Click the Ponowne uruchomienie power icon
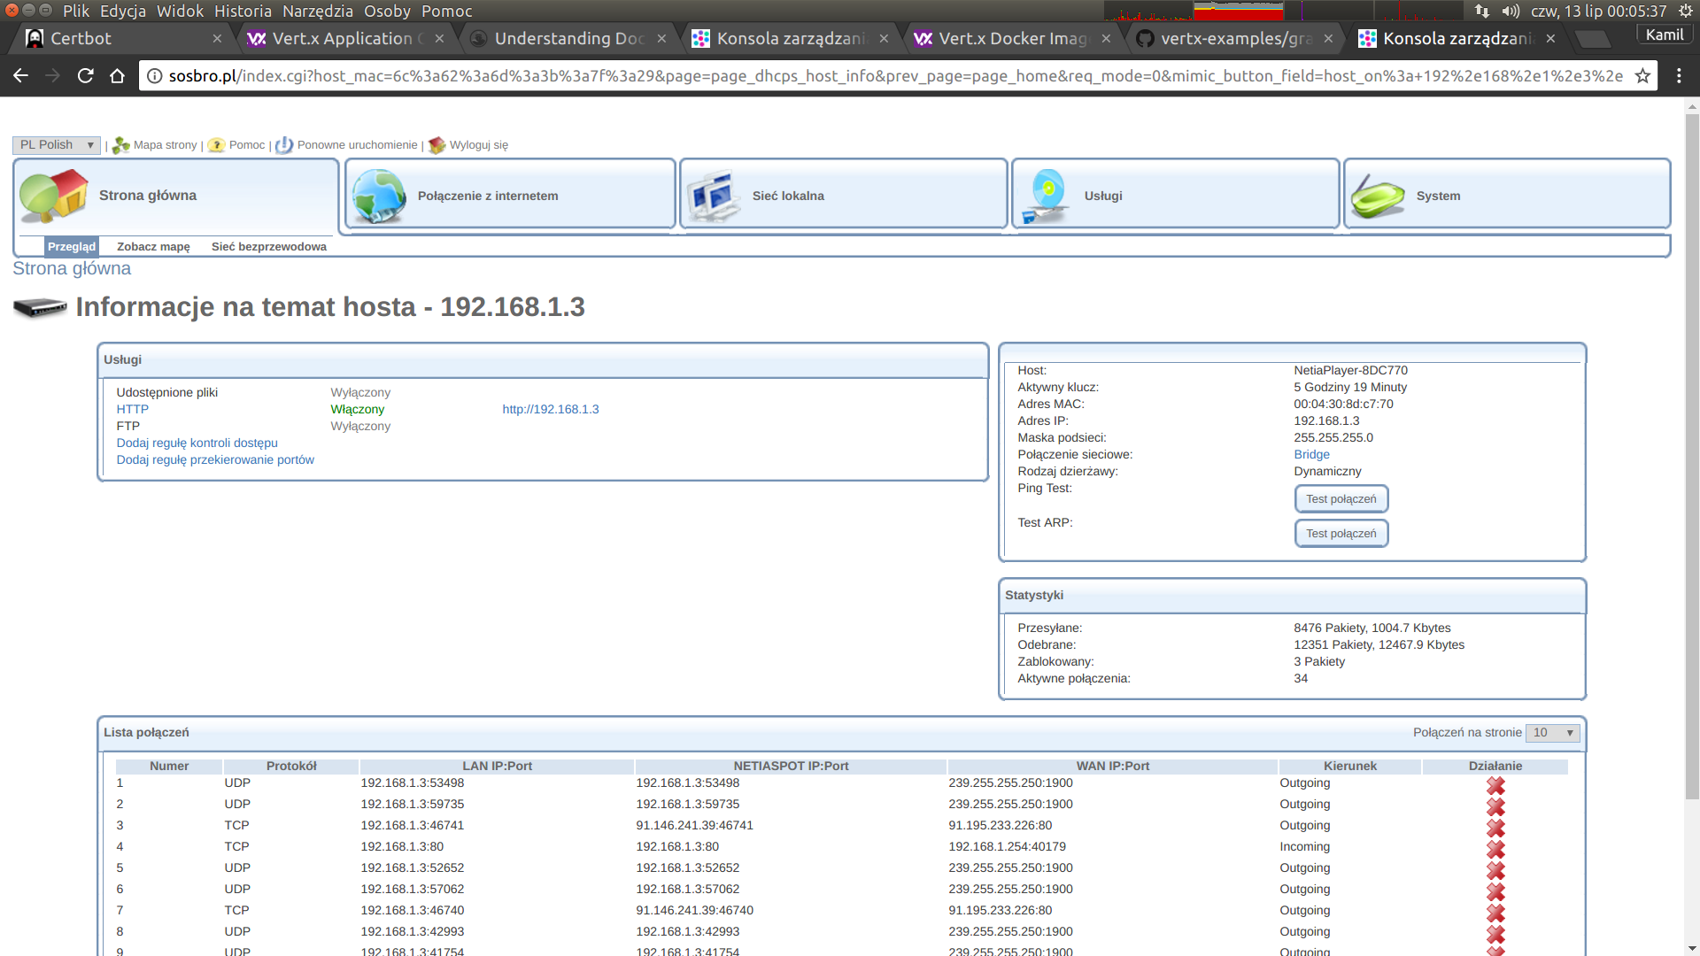This screenshot has height=956, width=1700. click(284, 145)
